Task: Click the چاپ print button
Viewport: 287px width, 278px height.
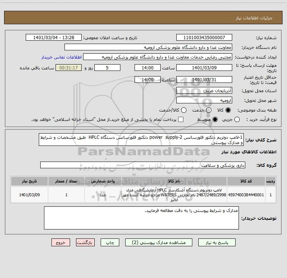Action: pyautogui.click(x=110, y=243)
